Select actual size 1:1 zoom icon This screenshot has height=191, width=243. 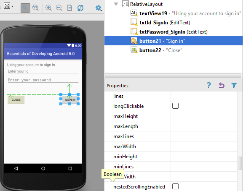tap(36, 8)
